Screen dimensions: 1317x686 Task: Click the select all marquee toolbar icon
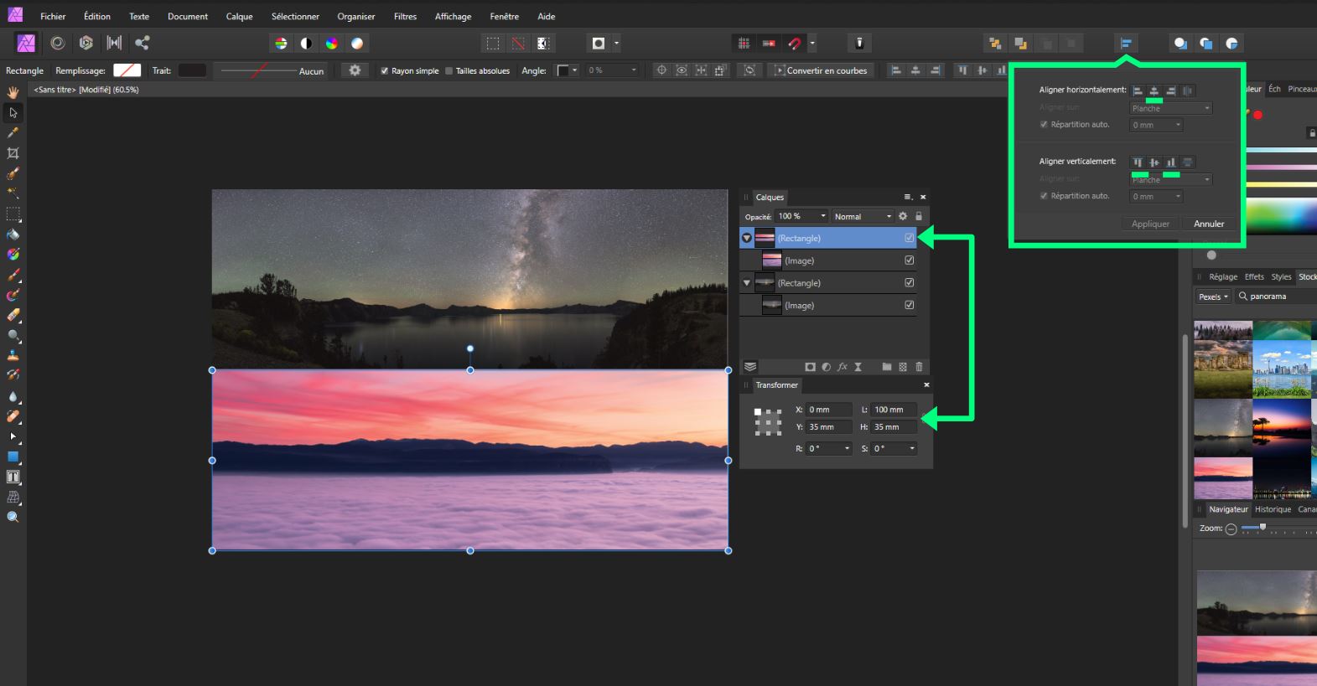(x=493, y=44)
